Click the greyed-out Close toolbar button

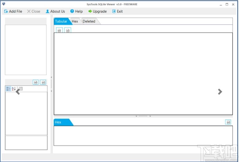tap(33, 11)
